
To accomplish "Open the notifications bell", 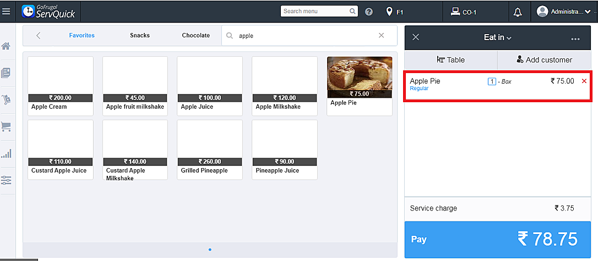I will 518,12.
